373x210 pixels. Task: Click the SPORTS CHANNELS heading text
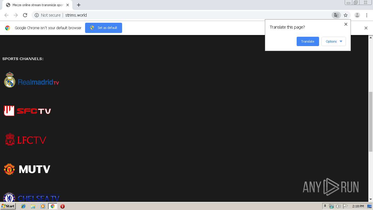tap(23, 59)
